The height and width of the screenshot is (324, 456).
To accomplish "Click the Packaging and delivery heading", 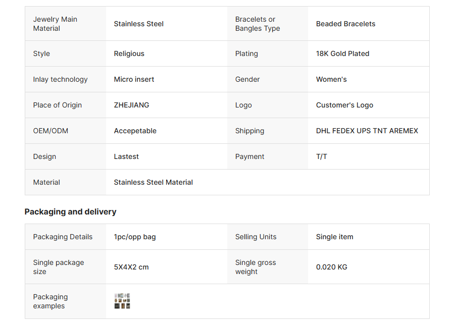I will coord(70,212).
